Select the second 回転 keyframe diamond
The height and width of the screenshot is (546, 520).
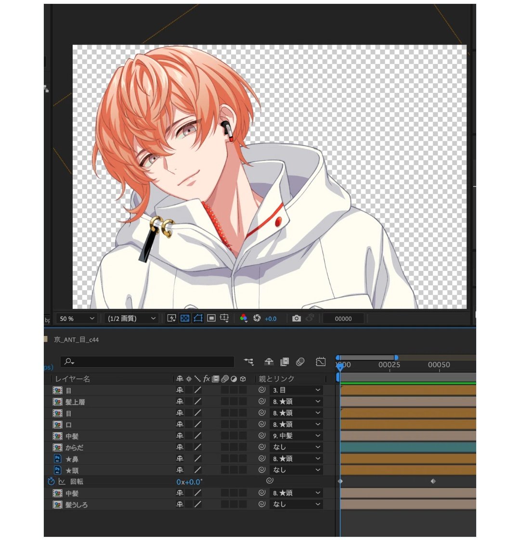[x=433, y=481]
